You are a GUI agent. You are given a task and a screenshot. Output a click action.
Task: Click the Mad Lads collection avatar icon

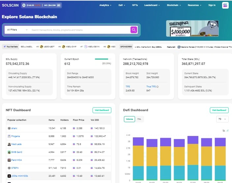tap(9, 144)
